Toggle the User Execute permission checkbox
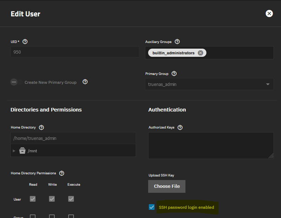 [x=71, y=199]
